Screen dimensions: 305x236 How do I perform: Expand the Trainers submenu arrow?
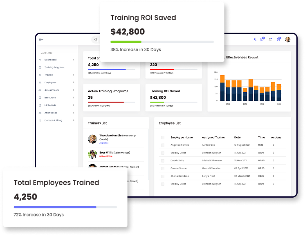click(x=74, y=75)
